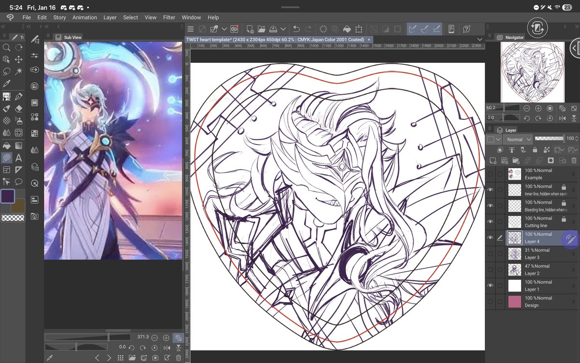Image resolution: width=580 pixels, height=363 pixels.
Task: Show the Example layer
Action: (491, 174)
